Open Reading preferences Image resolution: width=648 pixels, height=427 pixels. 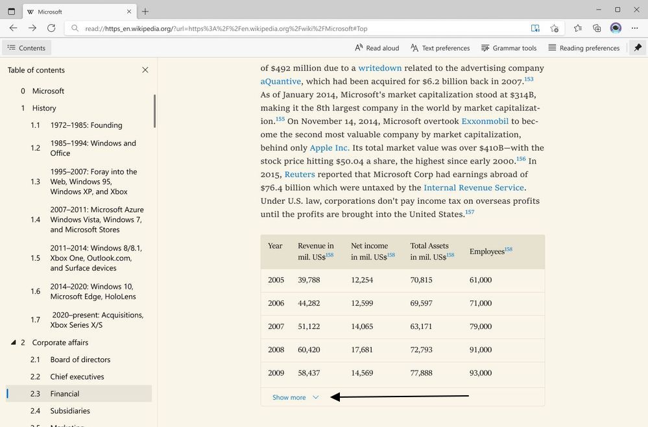pos(584,48)
